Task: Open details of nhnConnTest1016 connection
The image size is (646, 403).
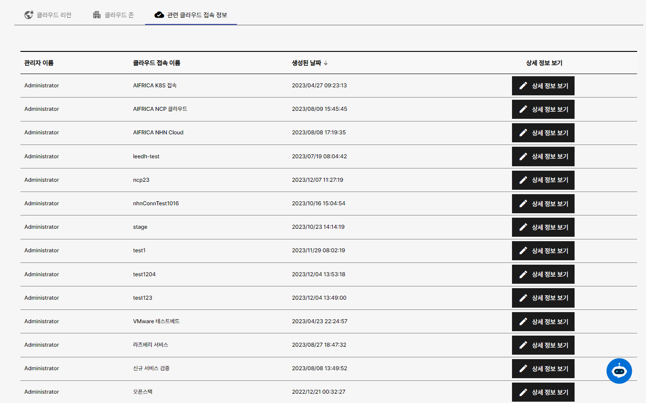Action: pyautogui.click(x=543, y=203)
